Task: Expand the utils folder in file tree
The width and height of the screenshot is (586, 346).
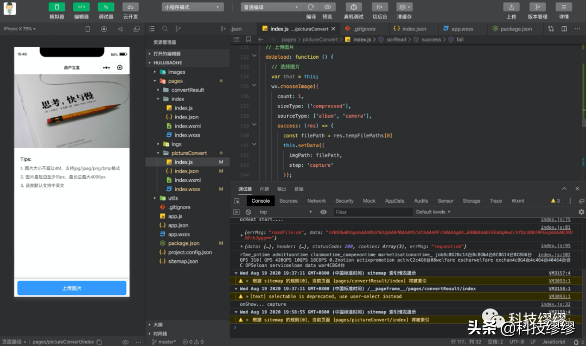Action: click(173, 198)
